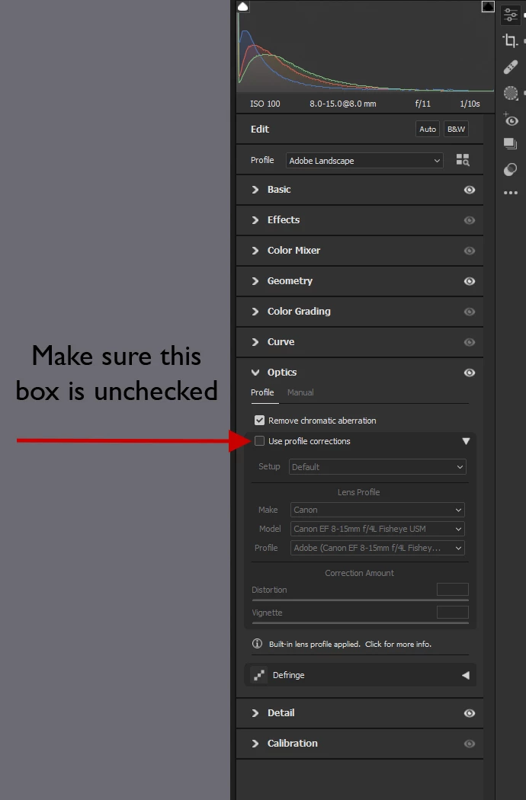Image resolution: width=526 pixels, height=800 pixels.
Task: Expand the Defringe section triangle
Action: click(x=466, y=675)
